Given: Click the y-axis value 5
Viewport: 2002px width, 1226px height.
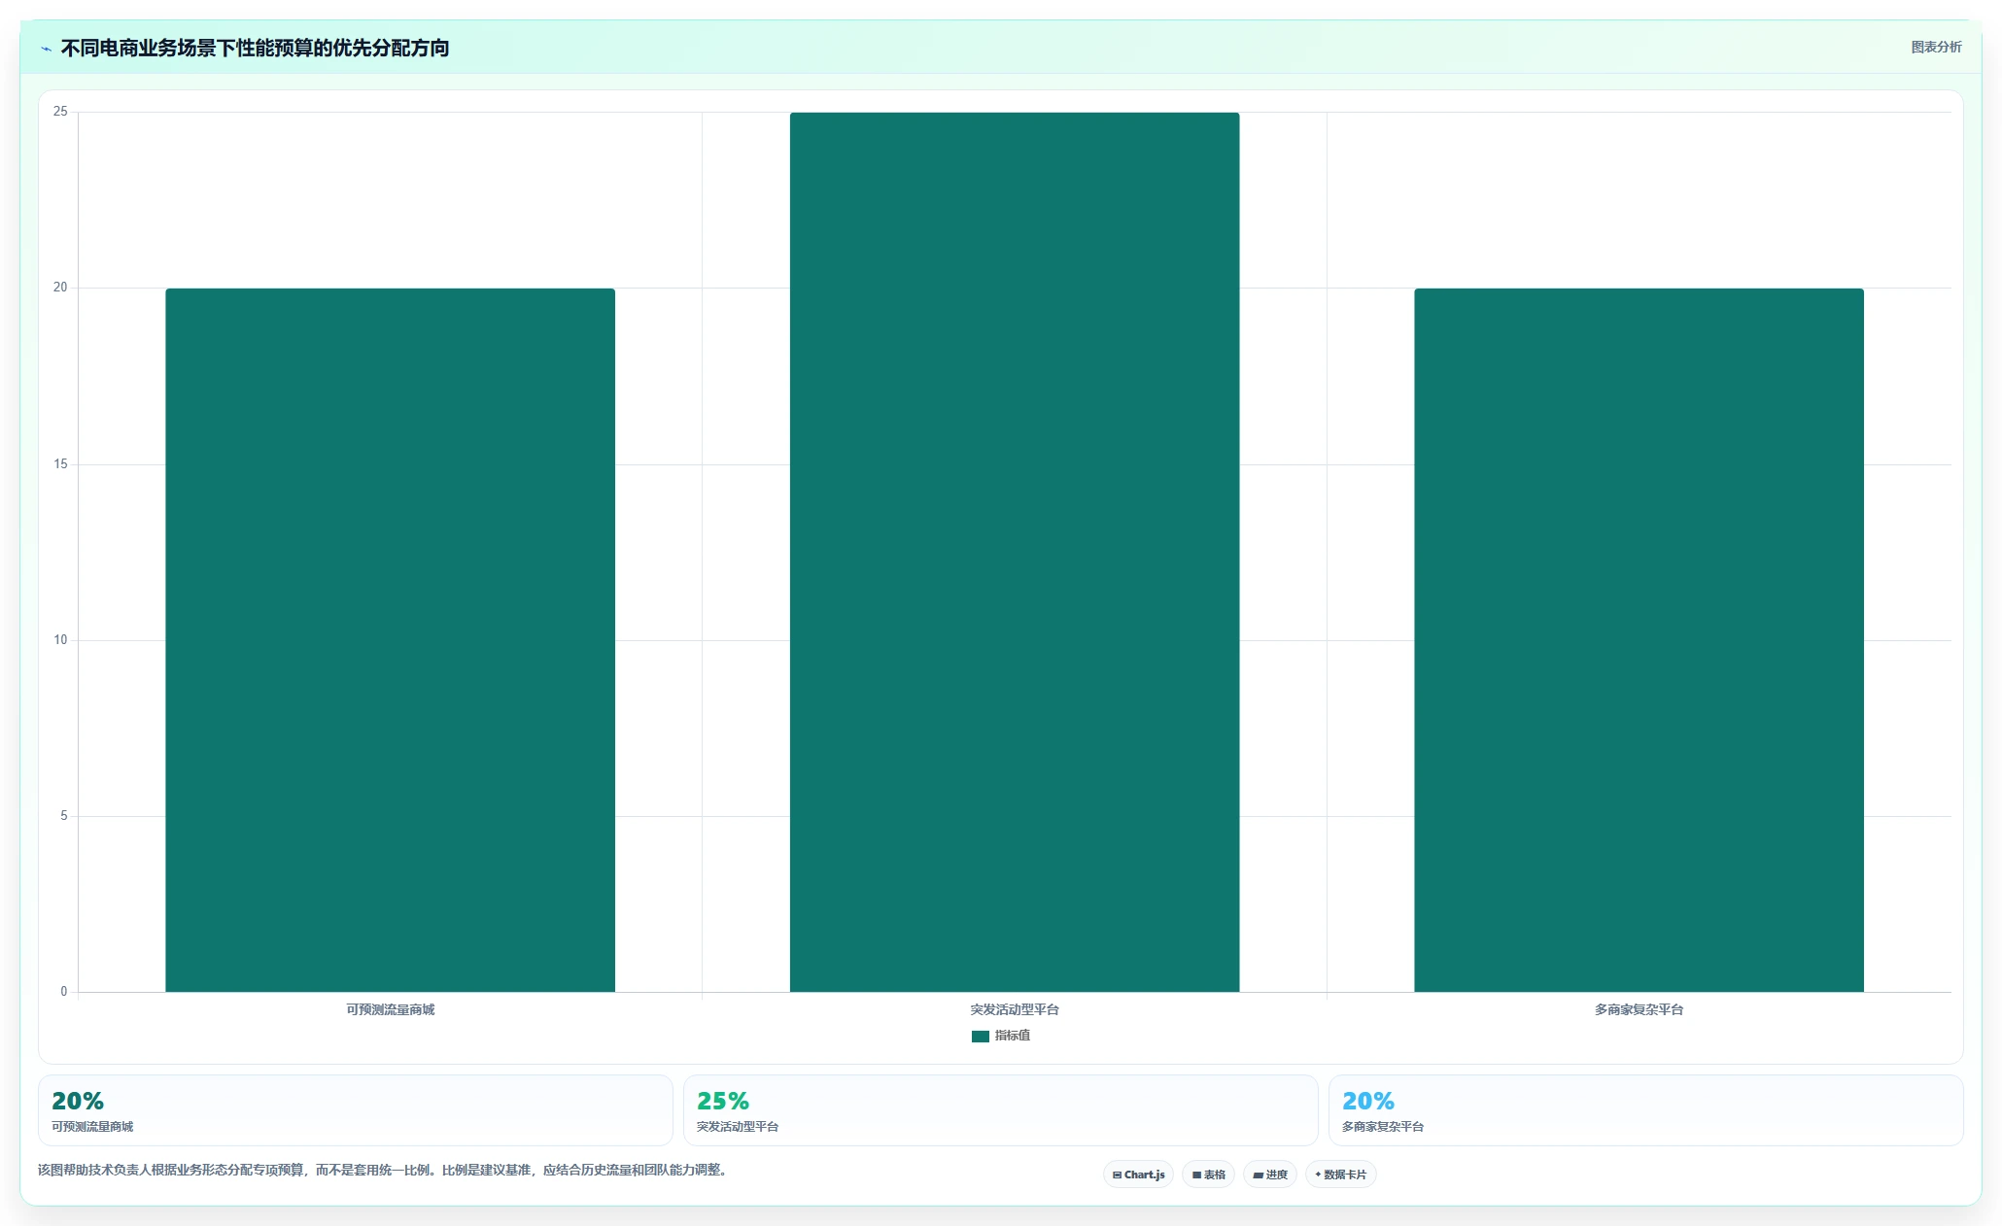Looking at the screenshot, I should pyautogui.click(x=64, y=816).
